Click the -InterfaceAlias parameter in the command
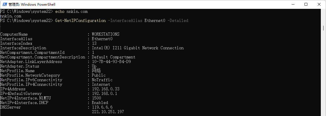Viewport: 326px width, 116px height. coord(125,21)
